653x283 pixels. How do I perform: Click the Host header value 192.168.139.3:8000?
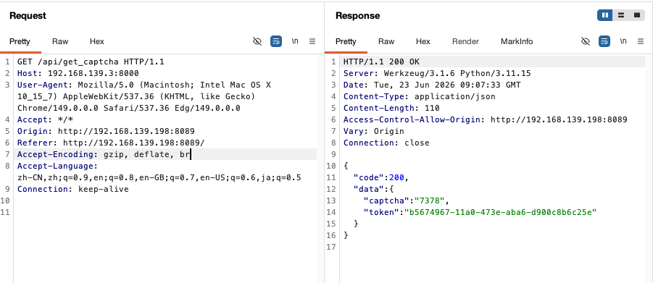pyautogui.click(x=93, y=74)
